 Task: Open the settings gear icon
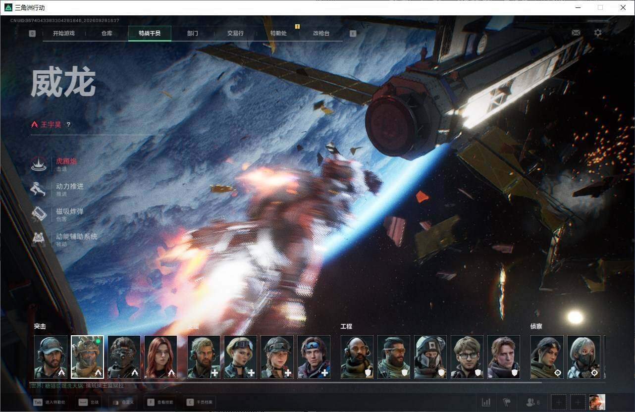[598, 33]
